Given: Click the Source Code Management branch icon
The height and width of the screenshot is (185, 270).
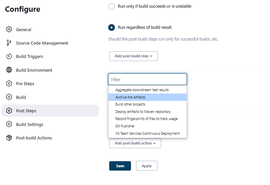Looking at the screenshot, I should pos(9,43).
